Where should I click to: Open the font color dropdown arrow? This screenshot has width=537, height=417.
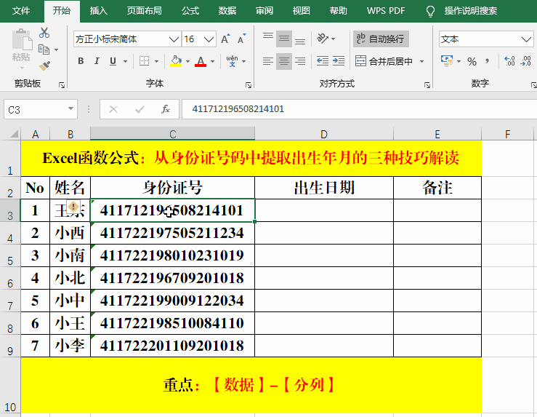click(x=212, y=61)
